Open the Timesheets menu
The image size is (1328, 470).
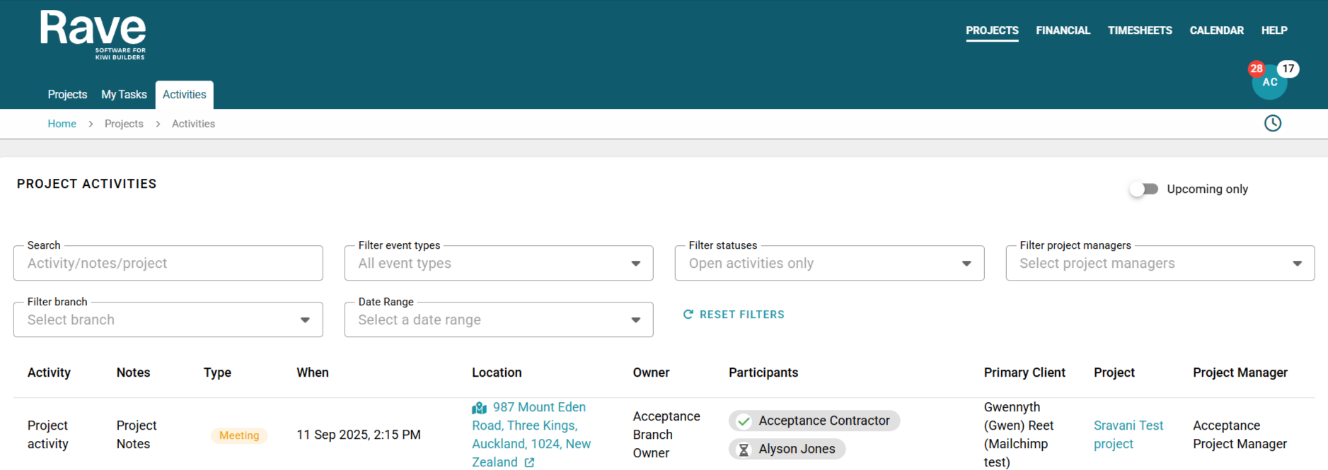[1140, 30]
